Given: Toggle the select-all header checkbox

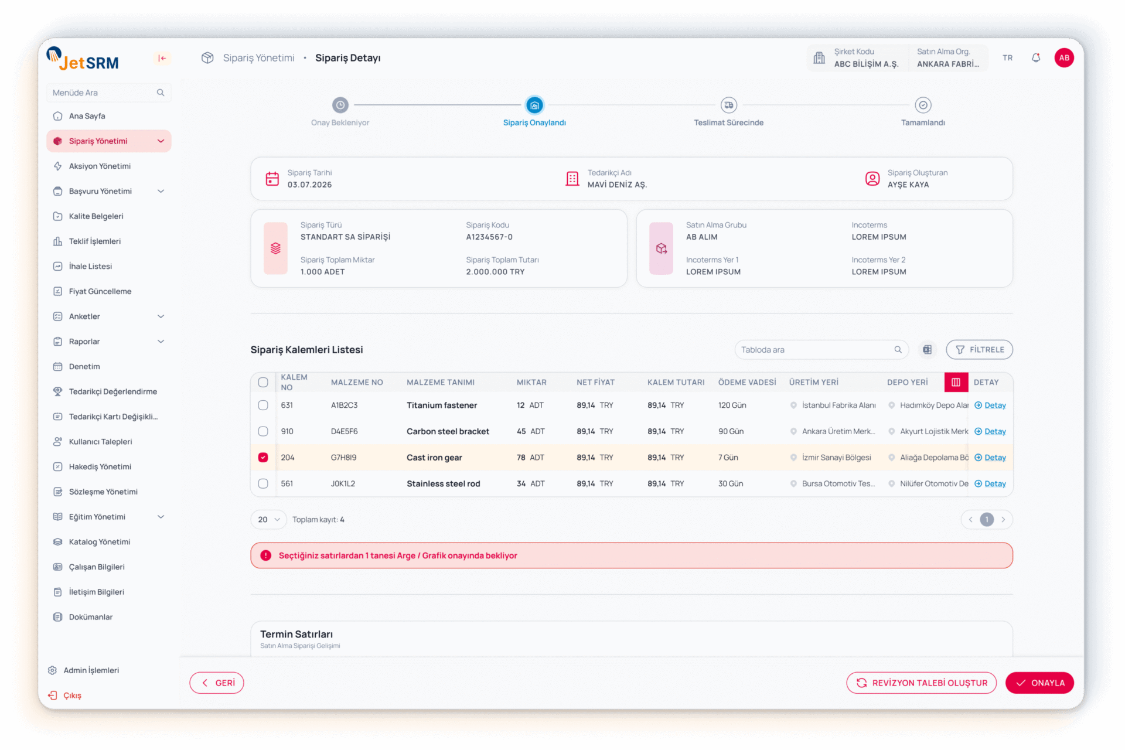Looking at the screenshot, I should [x=263, y=382].
